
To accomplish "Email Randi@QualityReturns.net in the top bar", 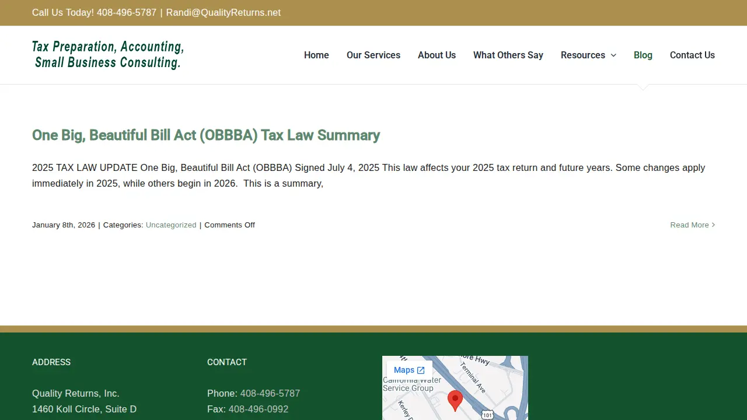I will coord(224,12).
